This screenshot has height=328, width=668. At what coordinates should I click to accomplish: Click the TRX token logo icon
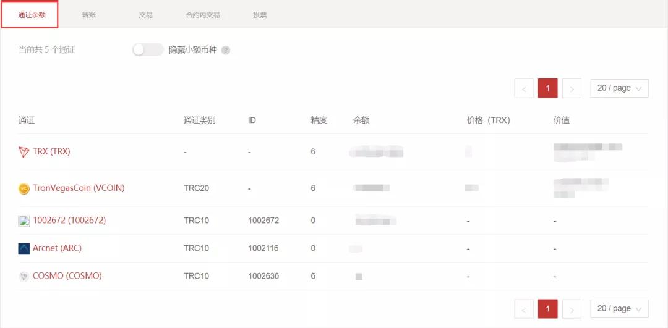pyautogui.click(x=24, y=152)
